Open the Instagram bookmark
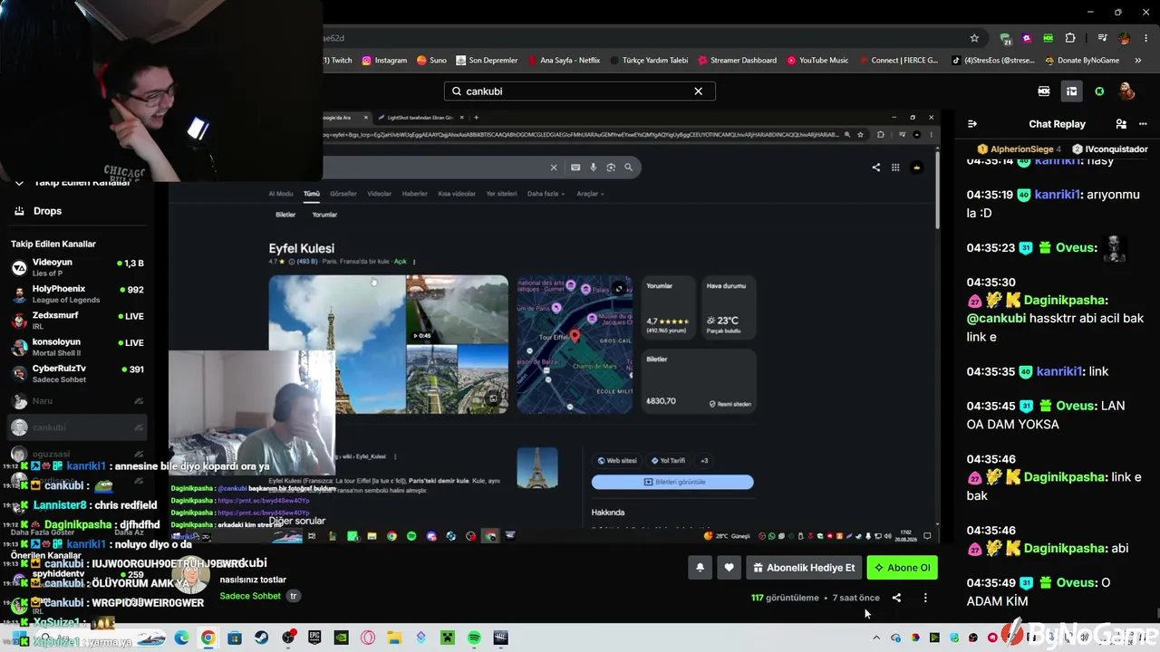The image size is (1160, 652). [384, 61]
